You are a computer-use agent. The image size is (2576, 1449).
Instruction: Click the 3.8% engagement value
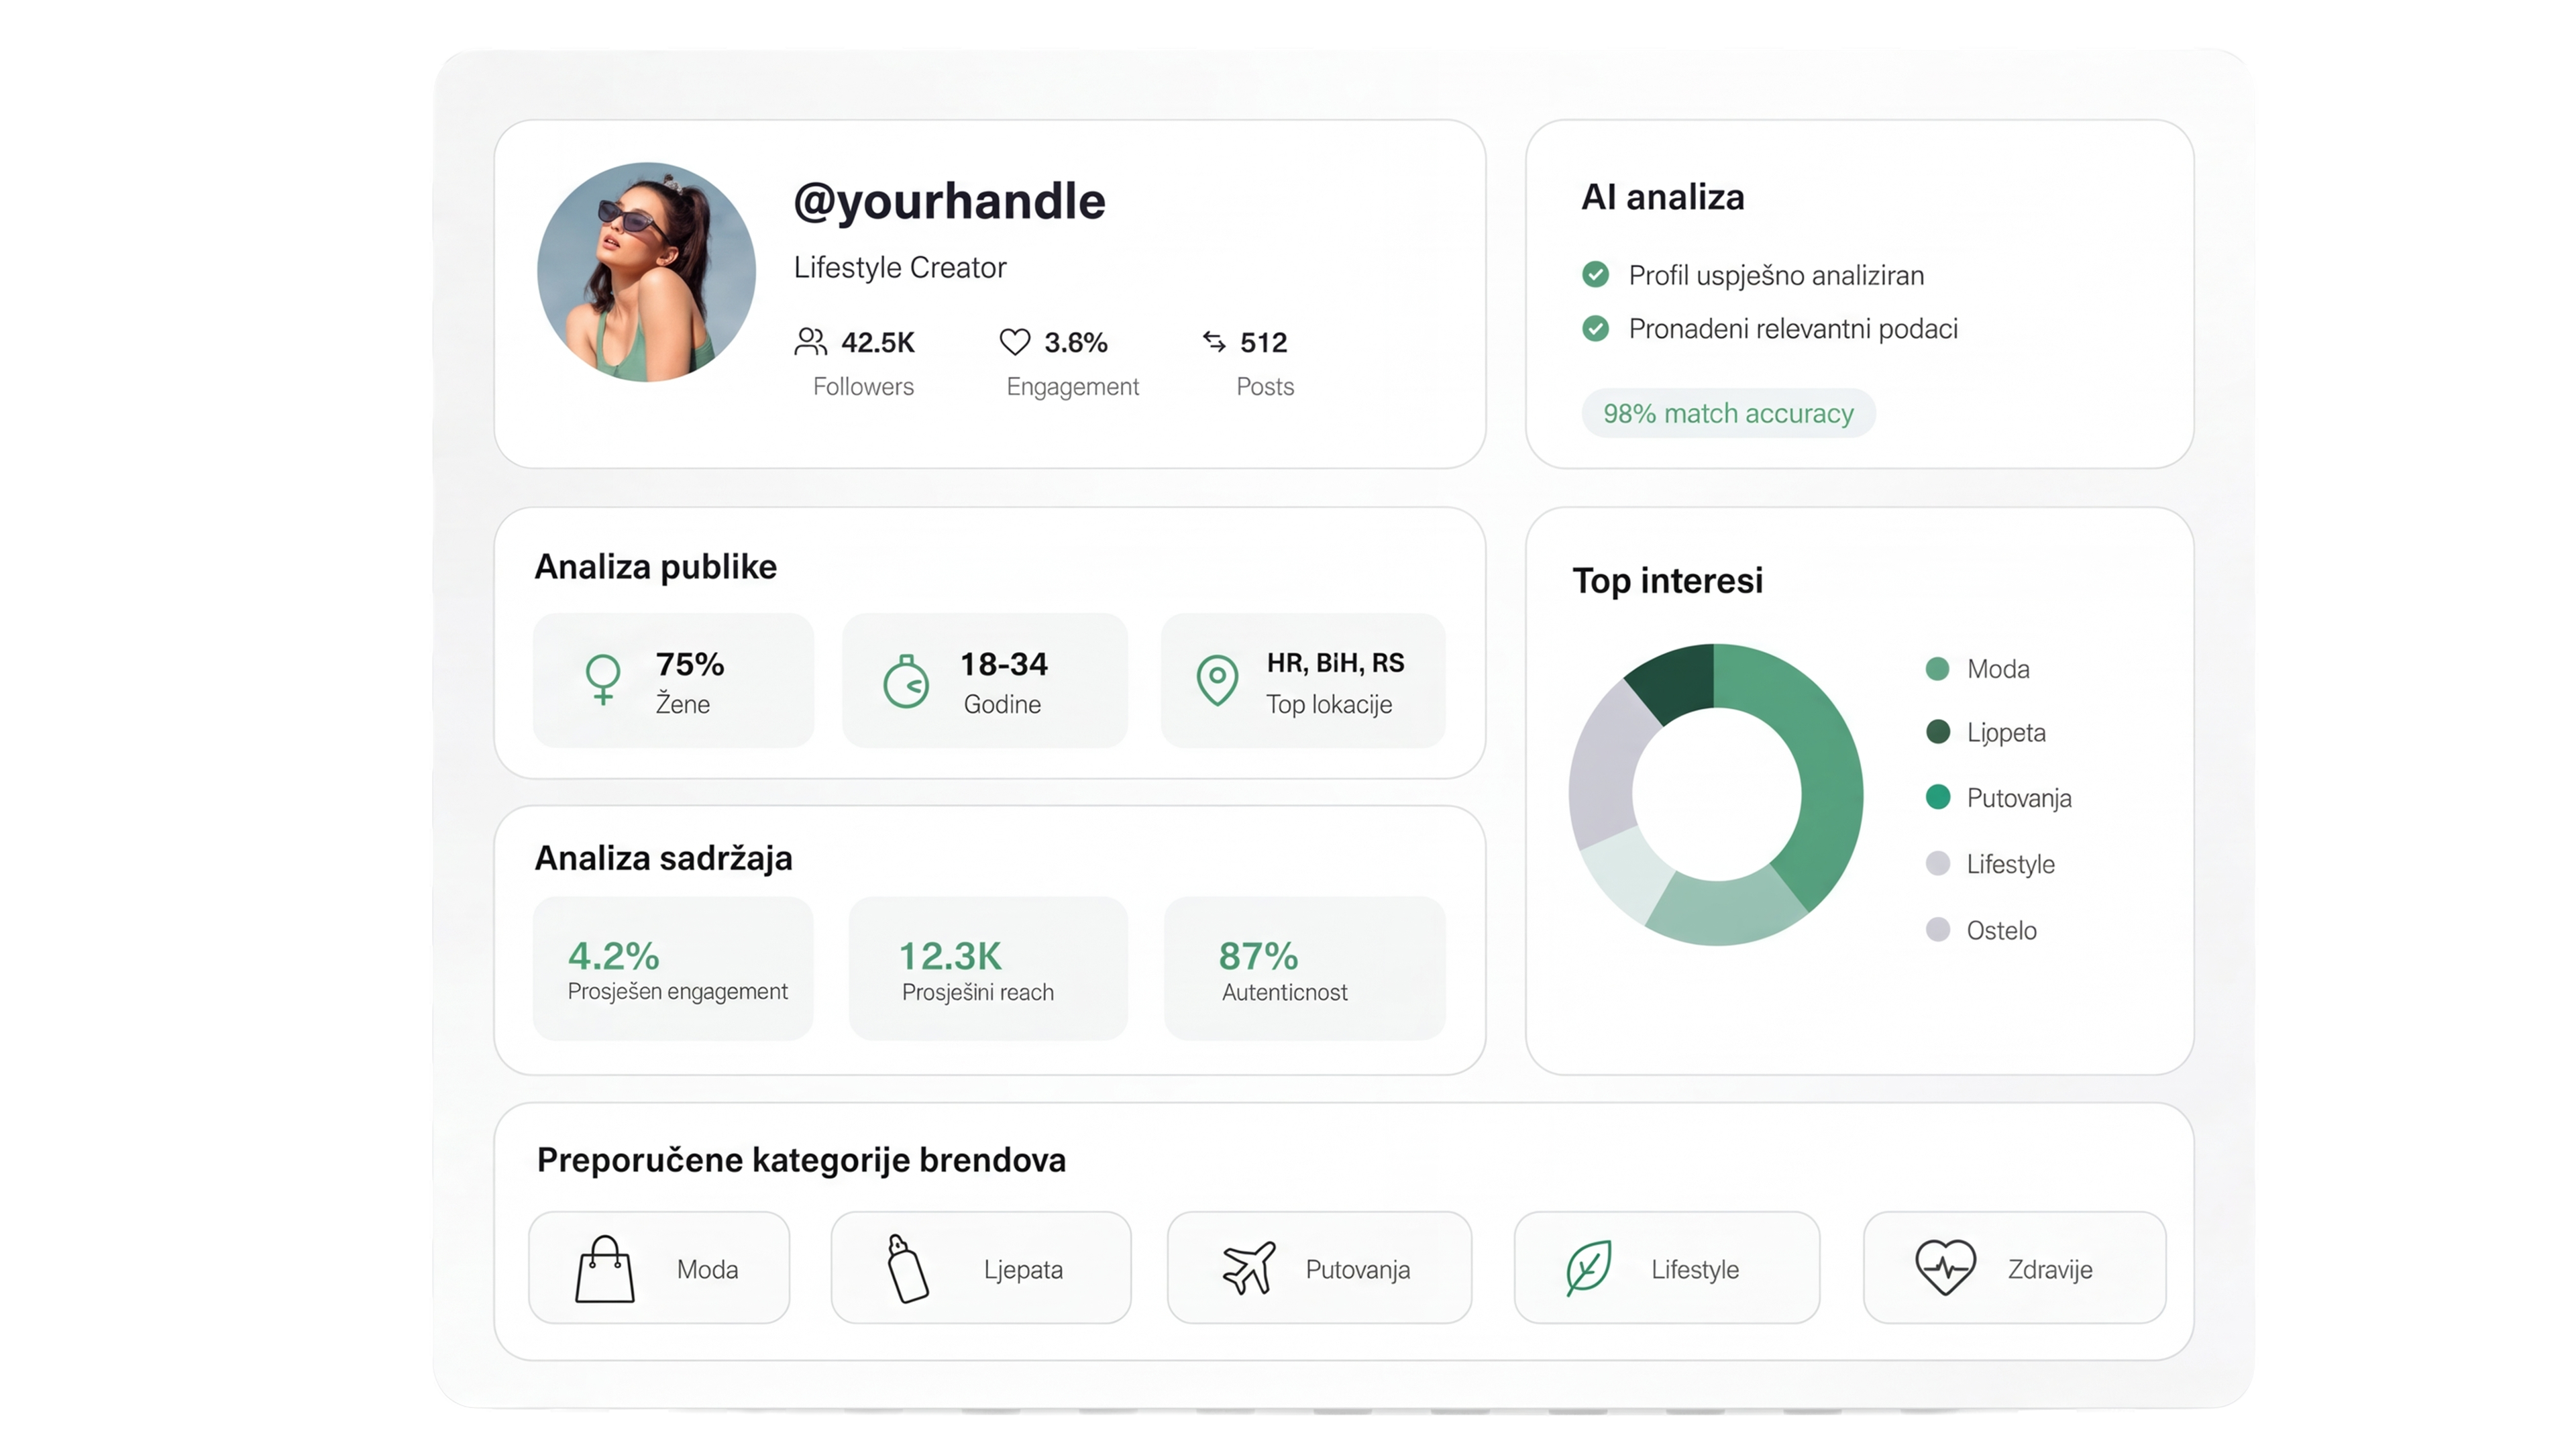click(1076, 342)
